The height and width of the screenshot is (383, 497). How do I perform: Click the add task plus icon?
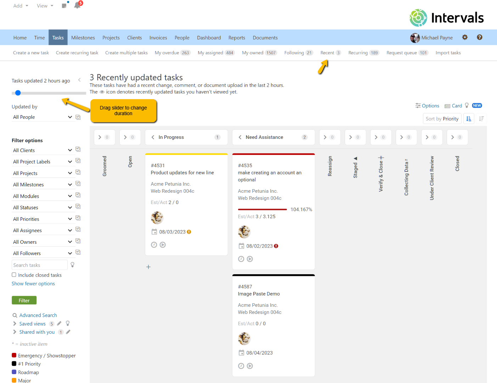(148, 267)
